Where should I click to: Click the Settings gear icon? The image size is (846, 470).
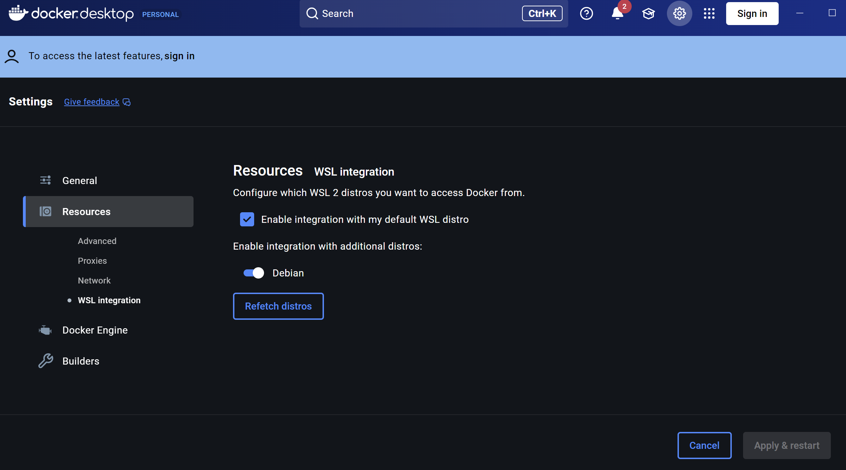(x=679, y=13)
